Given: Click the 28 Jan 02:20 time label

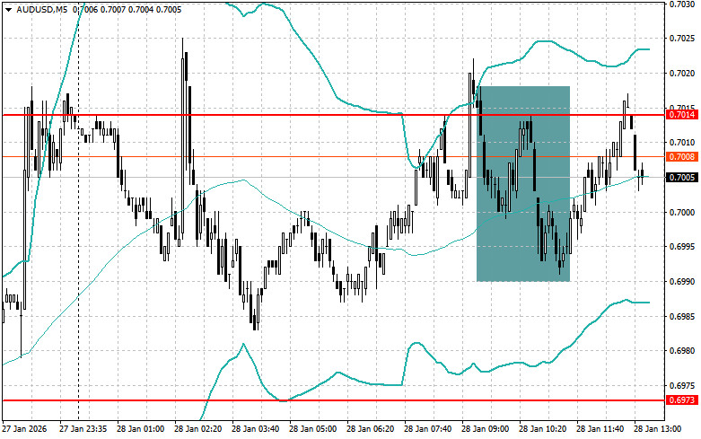Looking at the screenshot, I should coord(198,429).
